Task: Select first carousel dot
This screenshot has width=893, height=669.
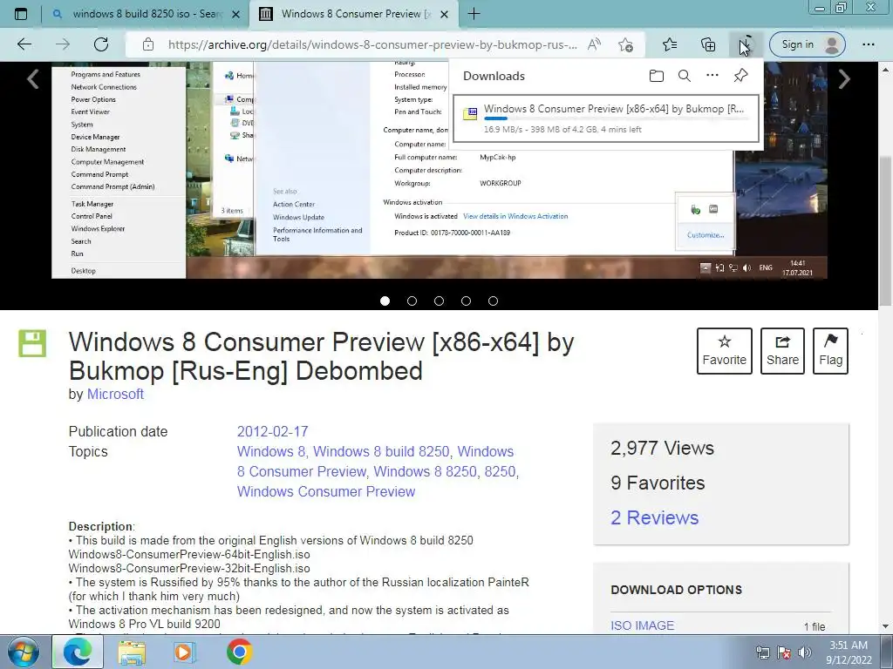Action: pyautogui.click(x=385, y=301)
